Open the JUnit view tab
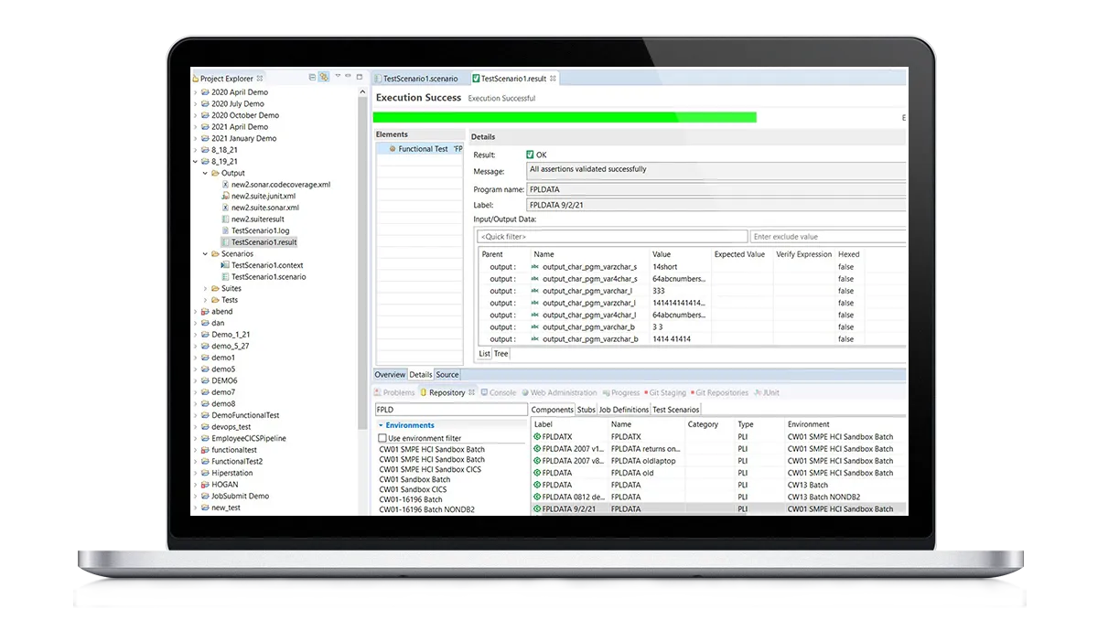Viewport: 1098px width, 631px height. point(765,392)
